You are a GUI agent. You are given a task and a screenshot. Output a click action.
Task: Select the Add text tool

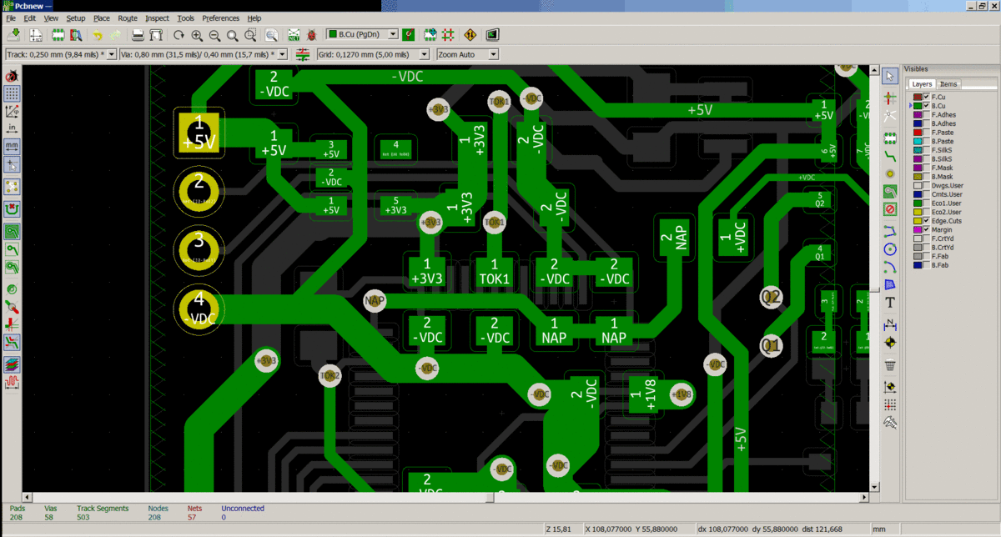click(890, 302)
